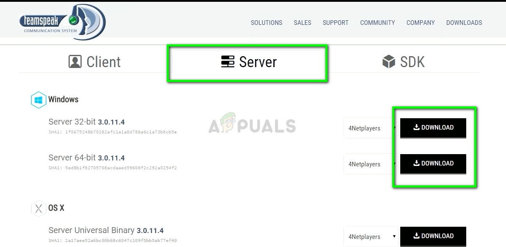
Task: Open the Support menu
Action: [335, 23]
